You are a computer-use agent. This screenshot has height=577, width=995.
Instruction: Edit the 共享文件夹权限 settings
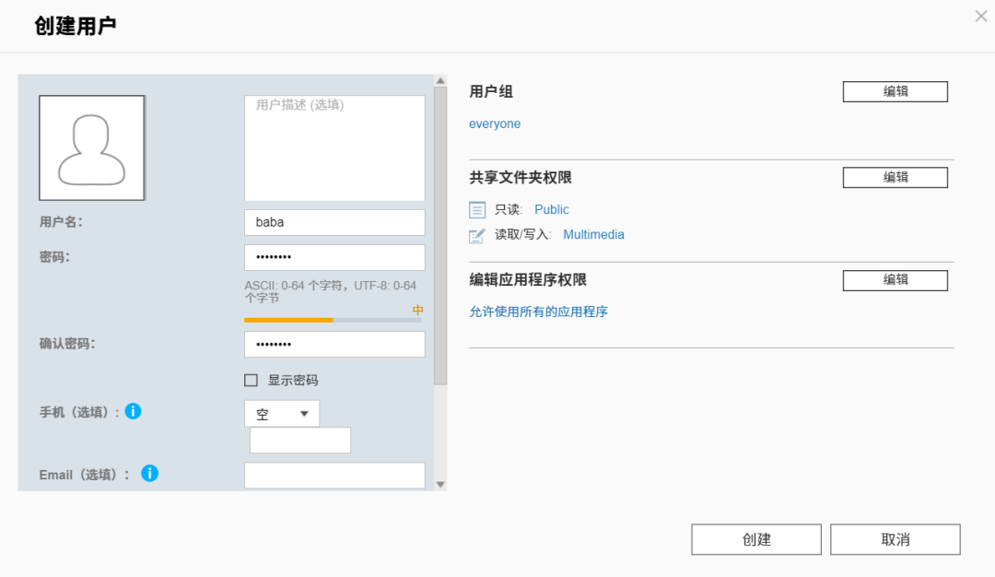pyautogui.click(x=895, y=177)
